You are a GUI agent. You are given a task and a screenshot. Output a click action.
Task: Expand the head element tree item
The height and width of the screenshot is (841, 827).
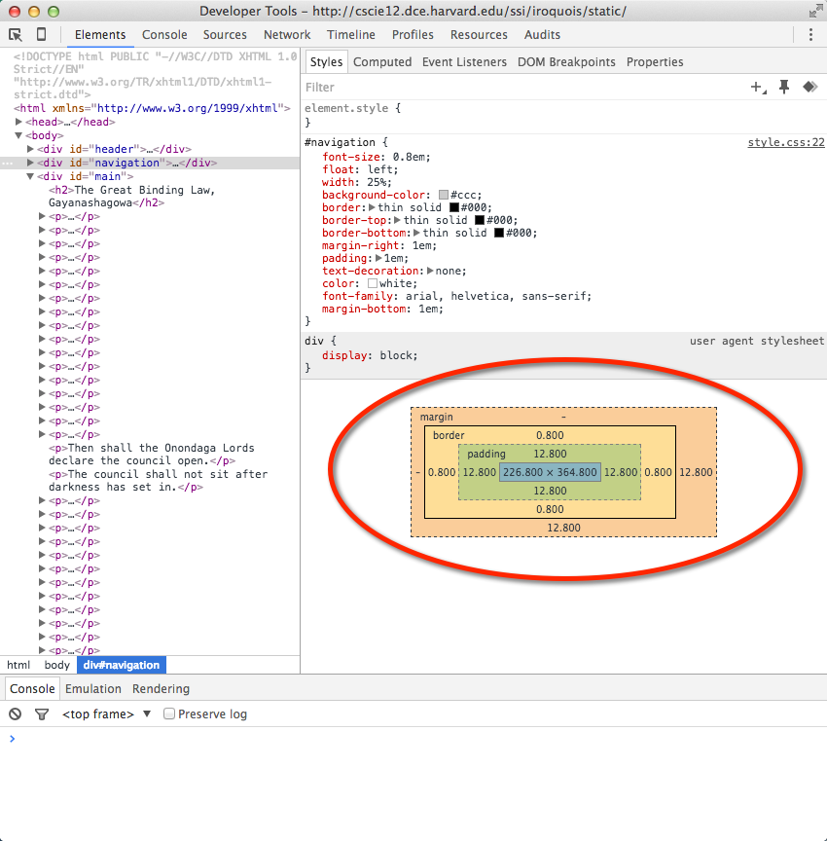(19, 122)
